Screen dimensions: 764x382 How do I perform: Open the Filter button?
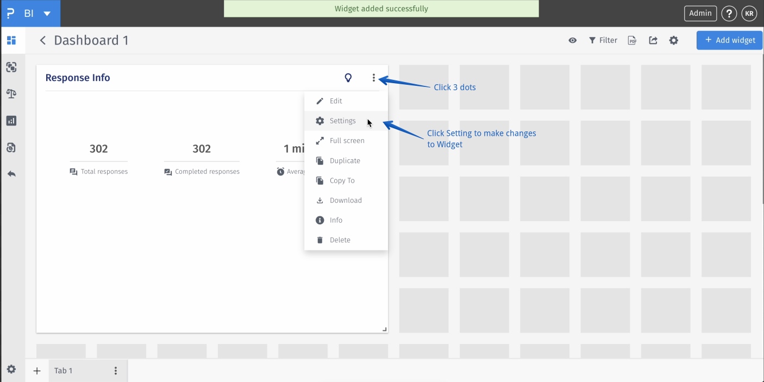603,40
